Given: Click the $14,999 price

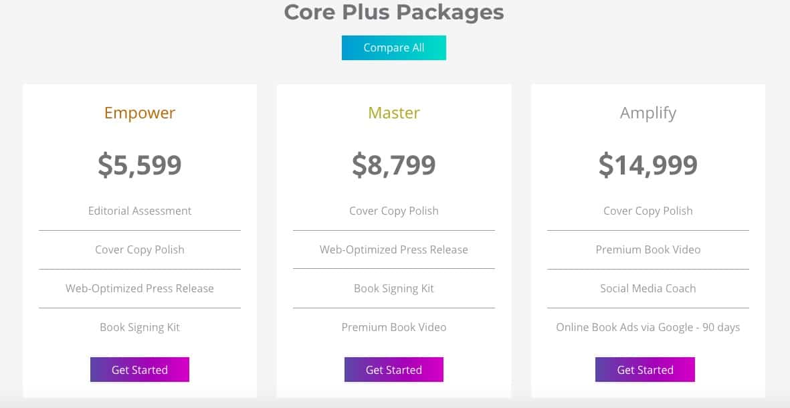Looking at the screenshot, I should click(x=648, y=165).
